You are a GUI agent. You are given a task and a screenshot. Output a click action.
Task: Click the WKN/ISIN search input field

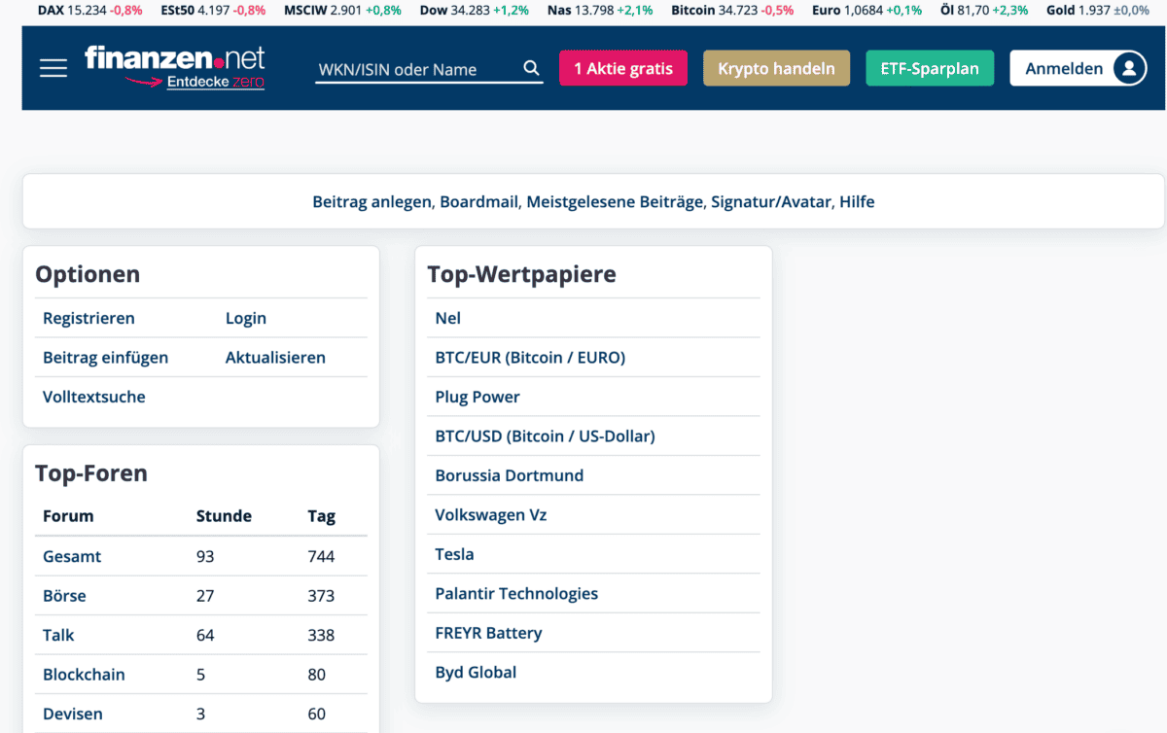click(x=418, y=69)
